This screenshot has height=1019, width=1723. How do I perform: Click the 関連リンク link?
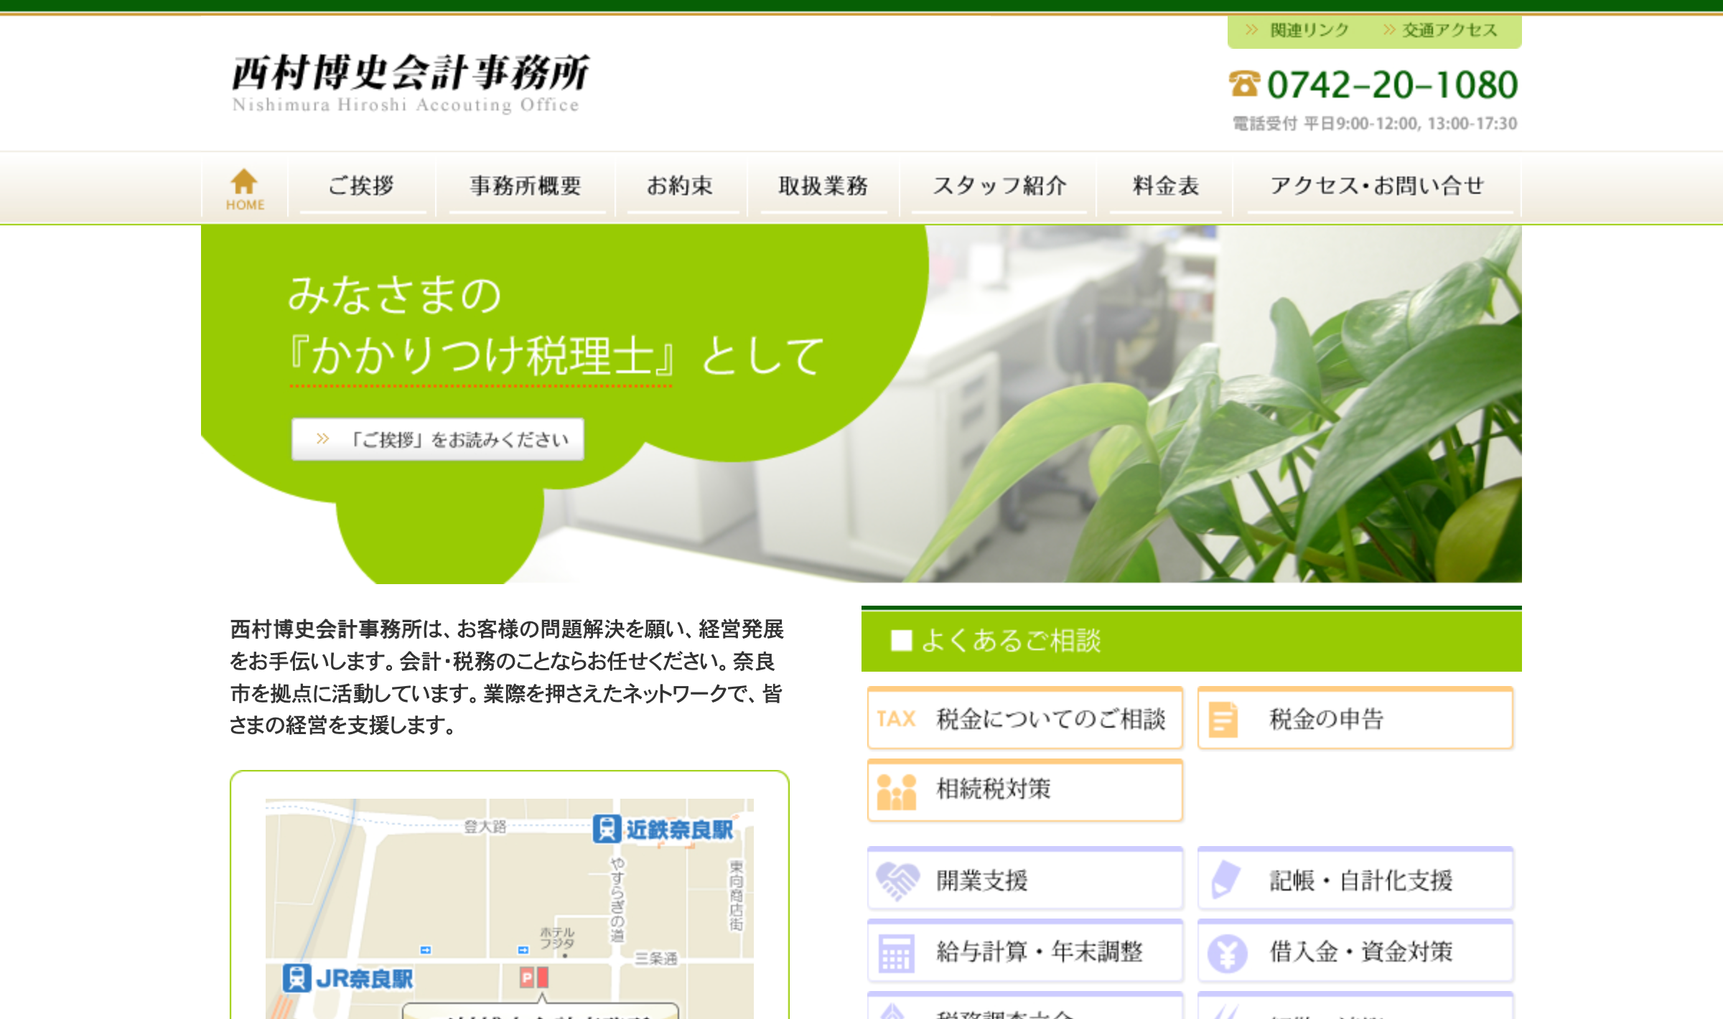click(1308, 30)
